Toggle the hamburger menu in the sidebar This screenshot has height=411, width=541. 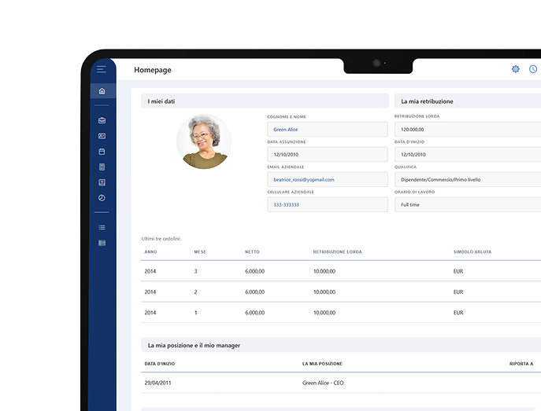coord(102,69)
